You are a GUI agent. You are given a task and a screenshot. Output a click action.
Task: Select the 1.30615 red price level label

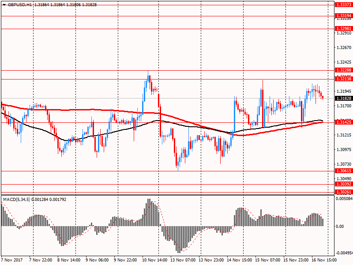[344, 171]
